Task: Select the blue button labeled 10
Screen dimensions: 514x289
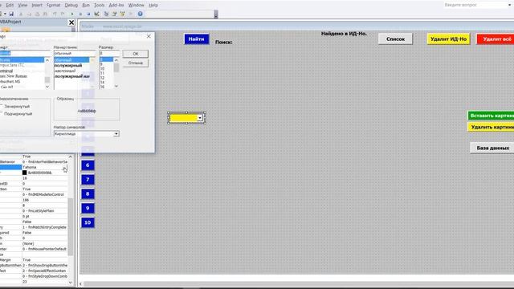Action: [x=88, y=222]
